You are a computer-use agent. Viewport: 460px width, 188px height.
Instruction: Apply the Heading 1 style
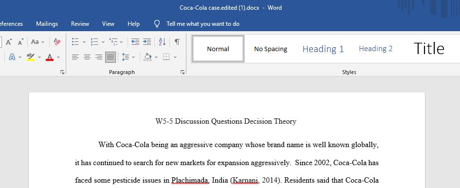(323, 49)
